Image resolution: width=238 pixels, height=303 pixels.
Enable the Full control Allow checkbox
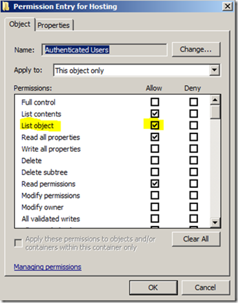point(155,102)
